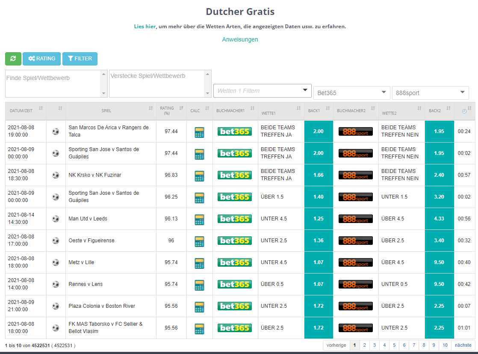Sort by BUCHMACHER1 column arrows
This screenshot has width=478, height=354.
click(252, 108)
